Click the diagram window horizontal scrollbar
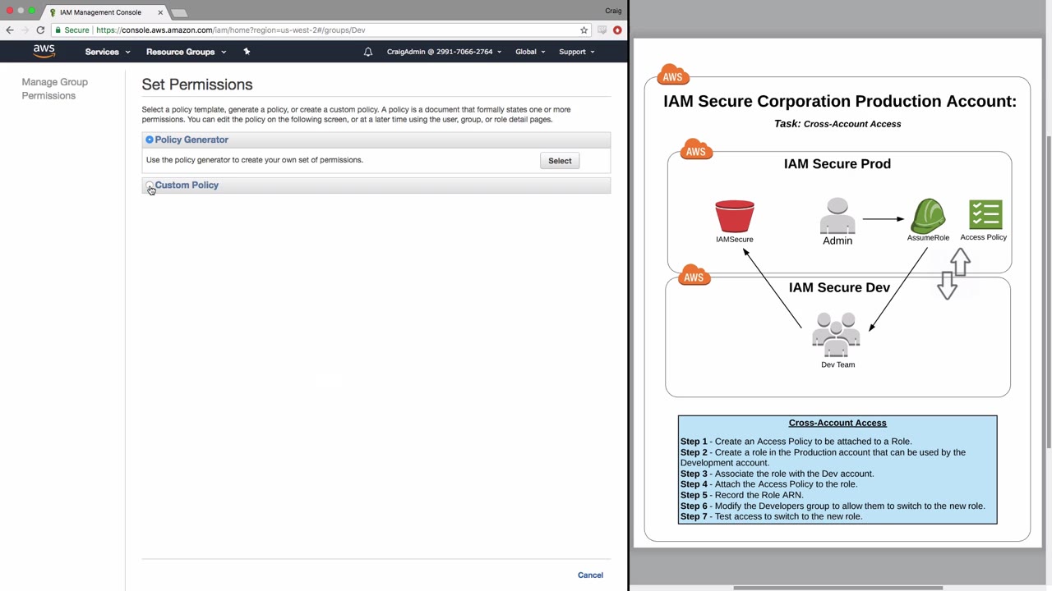The image size is (1052, 591). click(x=837, y=588)
